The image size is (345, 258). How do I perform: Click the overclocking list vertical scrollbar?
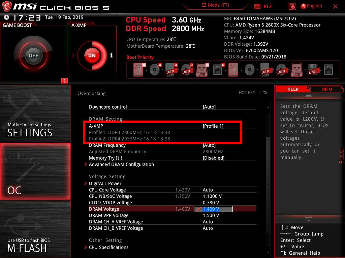[x=268, y=161]
